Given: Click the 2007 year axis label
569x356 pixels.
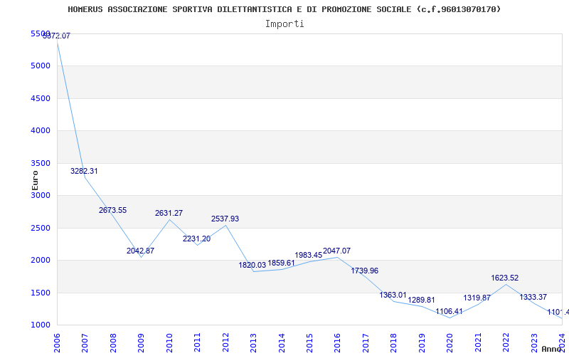Looking at the screenshot, I should pos(85,343).
